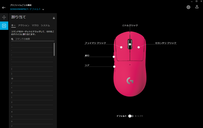
Task: Open the user account icon
Action: pyautogui.click(x=197, y=7)
